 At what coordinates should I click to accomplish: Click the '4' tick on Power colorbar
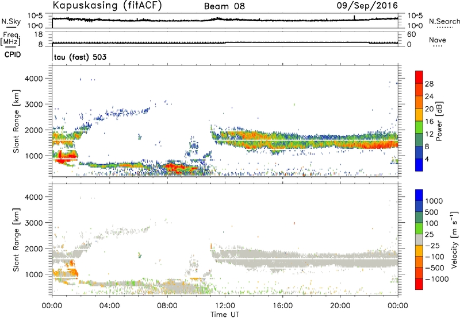click(427, 159)
